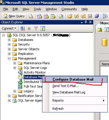Viewport: 109px width, 120px height.
Task: Click the Analysis Services XMLA Query icon
Action: pos(53,16)
